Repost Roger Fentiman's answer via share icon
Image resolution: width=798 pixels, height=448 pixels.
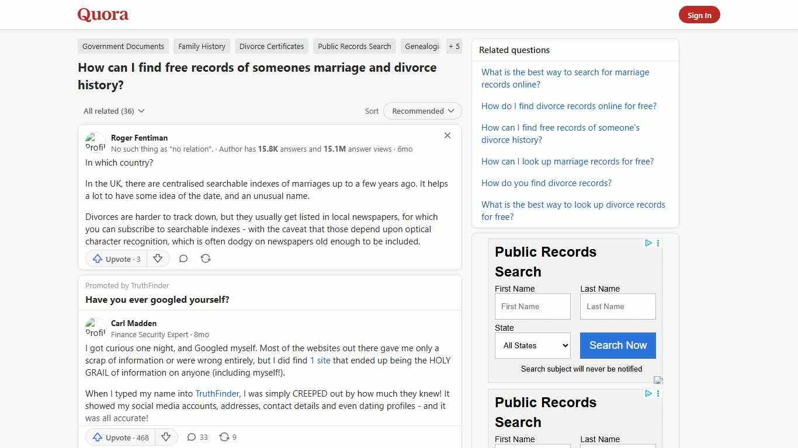(206, 258)
